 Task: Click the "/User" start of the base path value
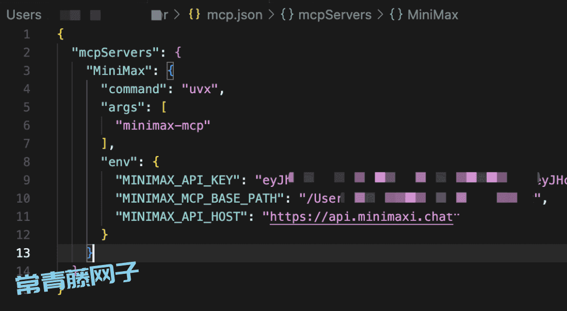click(x=320, y=198)
